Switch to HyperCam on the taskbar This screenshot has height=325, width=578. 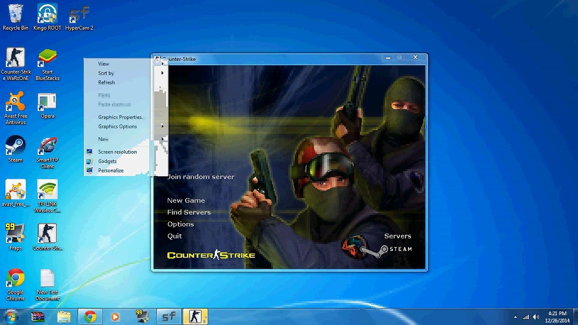169,317
